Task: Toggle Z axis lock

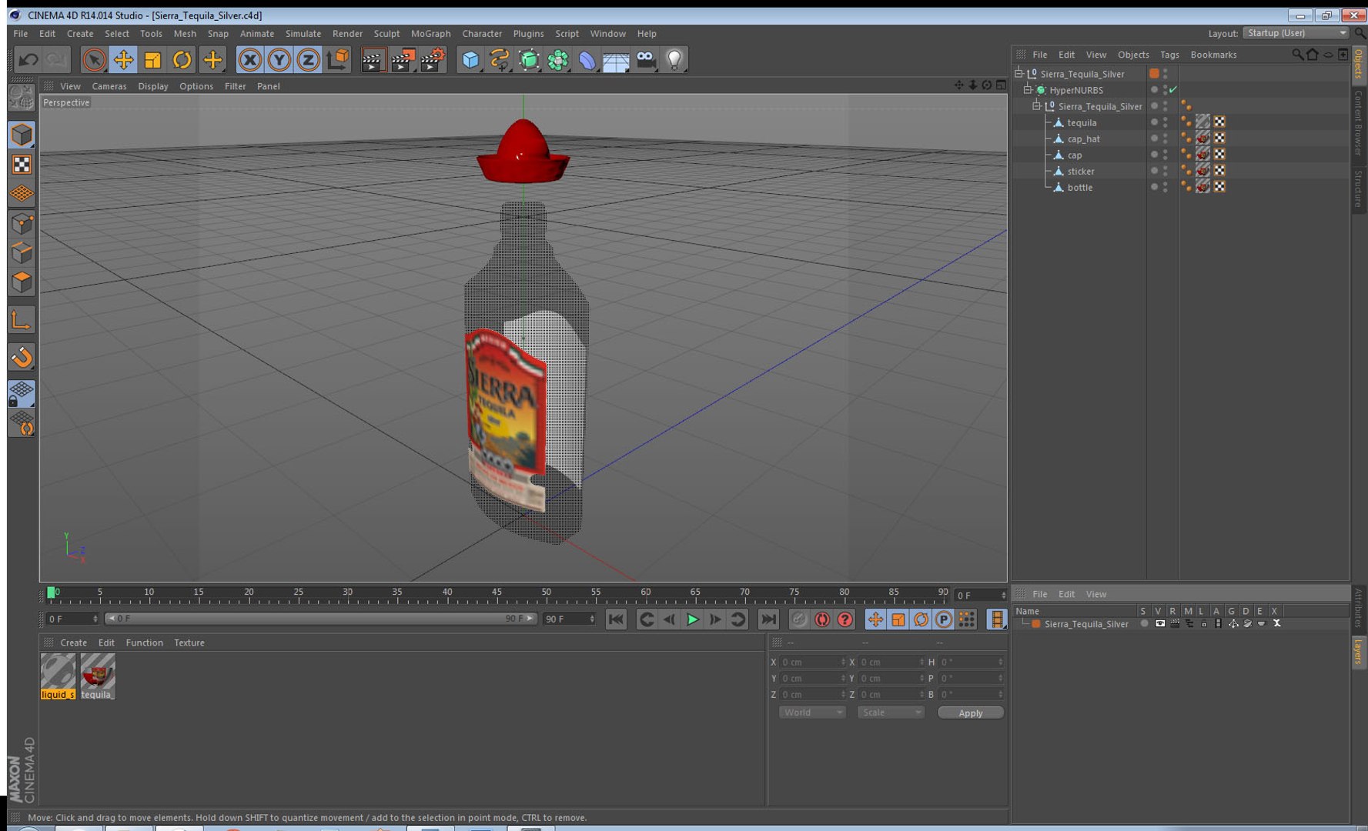Action: pyautogui.click(x=308, y=59)
